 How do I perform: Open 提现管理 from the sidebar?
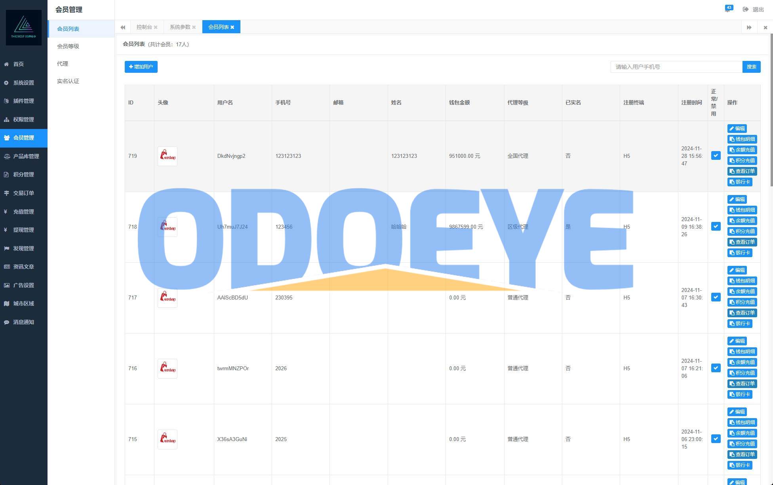pos(24,230)
